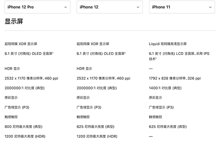Open footnote 1 after iPhone 11 IPS 技术
Viewport: 222px width, 147px height.
pyautogui.click(x=156, y=58)
